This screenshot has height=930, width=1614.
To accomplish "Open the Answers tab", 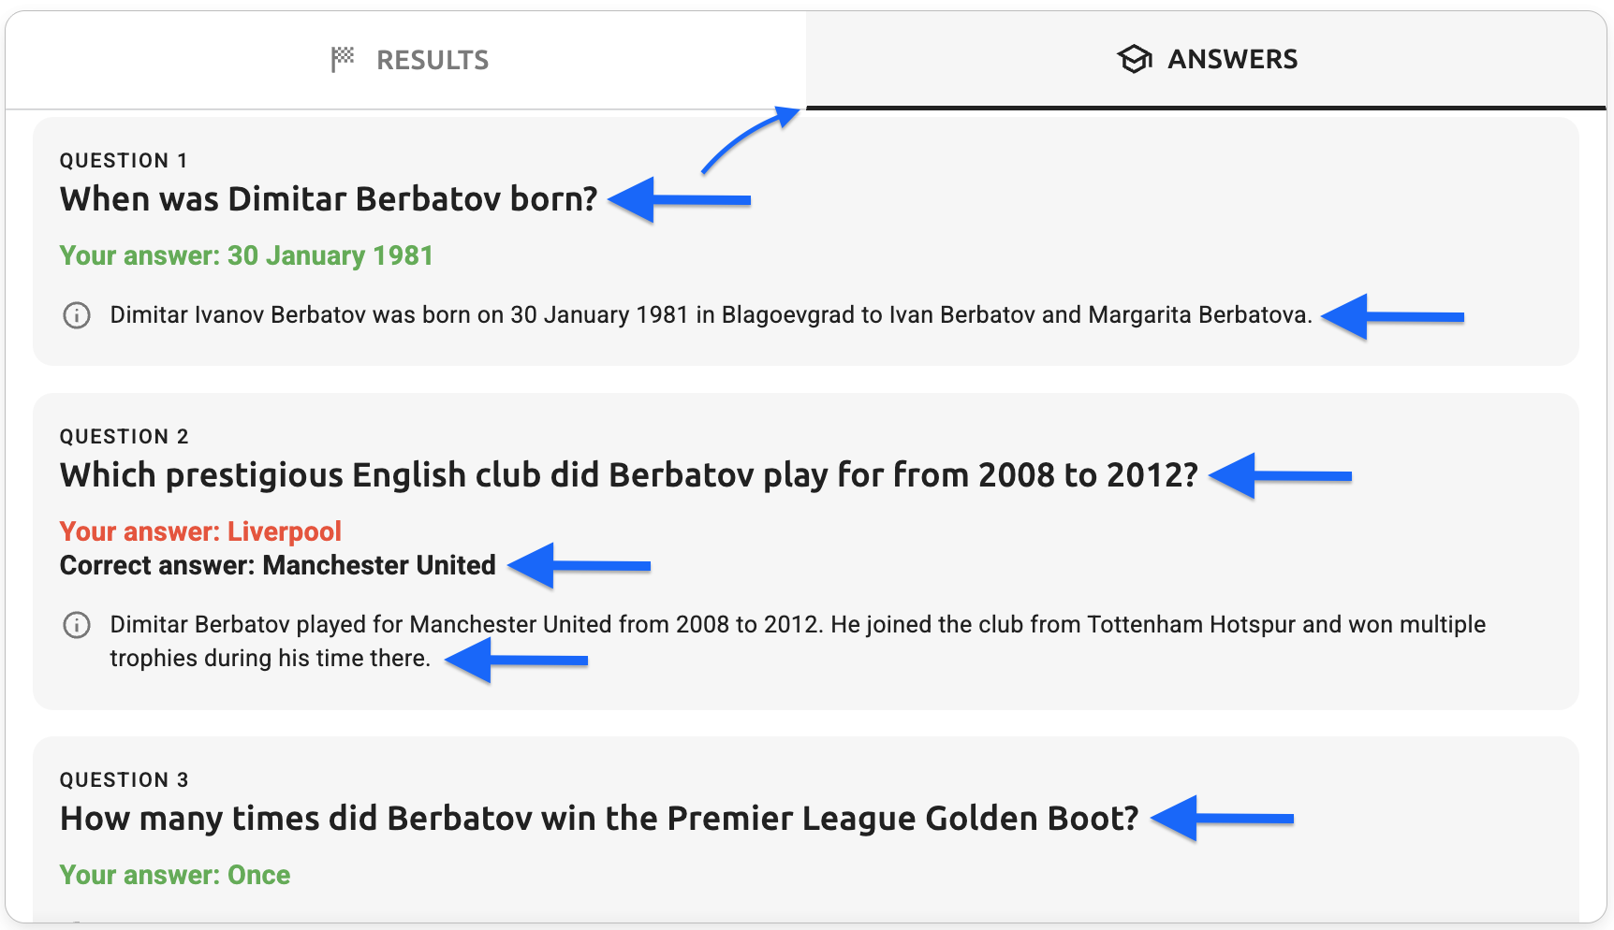I will point(1207,60).
